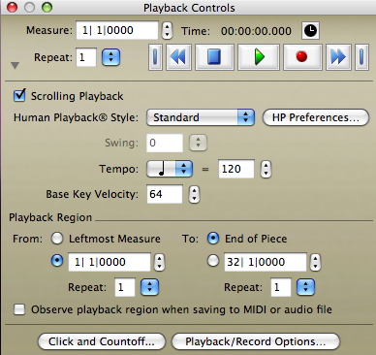The image size is (376, 355).
Task: Click the Base Key Velocity stepper
Action: [x=194, y=194]
